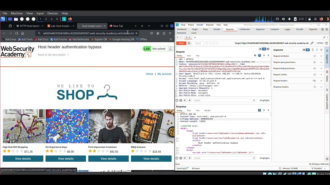Screen dimensions: 330x185
Task: Open Firefox list all tabs dropdown
Action: coord(149,26)
